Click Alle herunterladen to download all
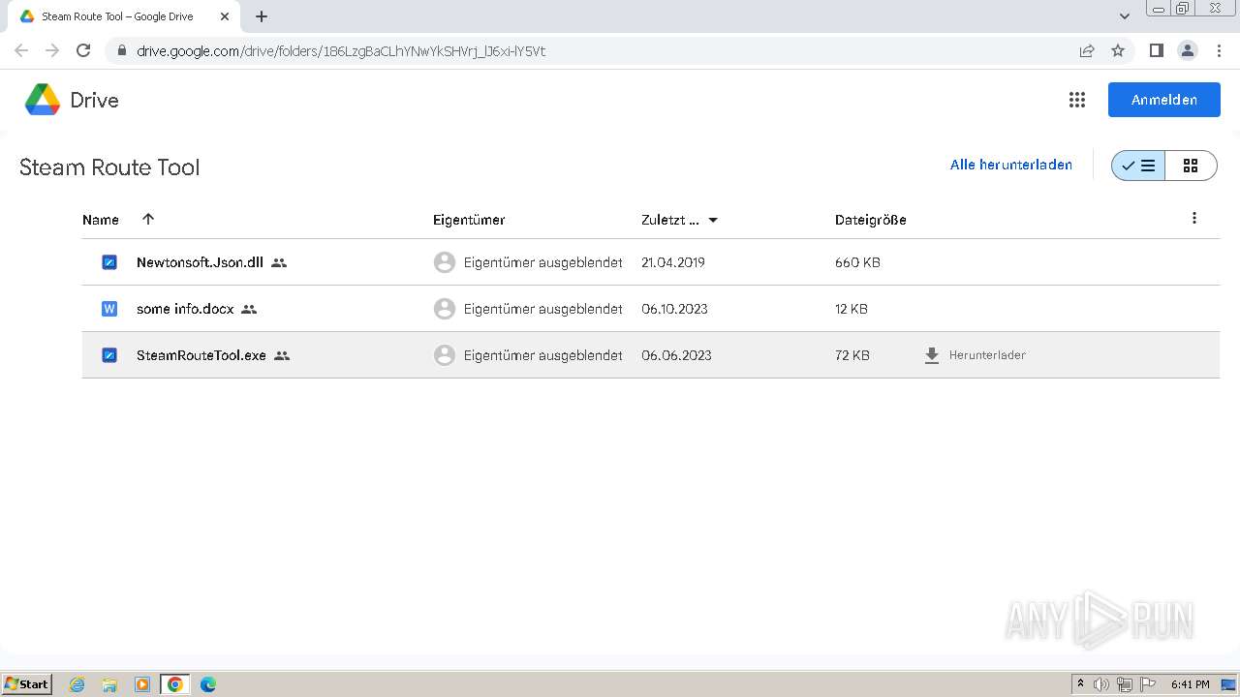This screenshot has height=697, width=1240. coord(1011,165)
